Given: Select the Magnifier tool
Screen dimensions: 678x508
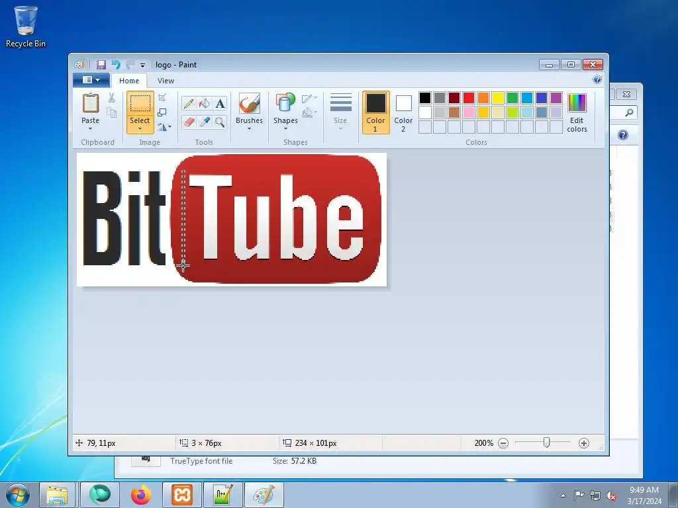Looking at the screenshot, I should (220, 122).
